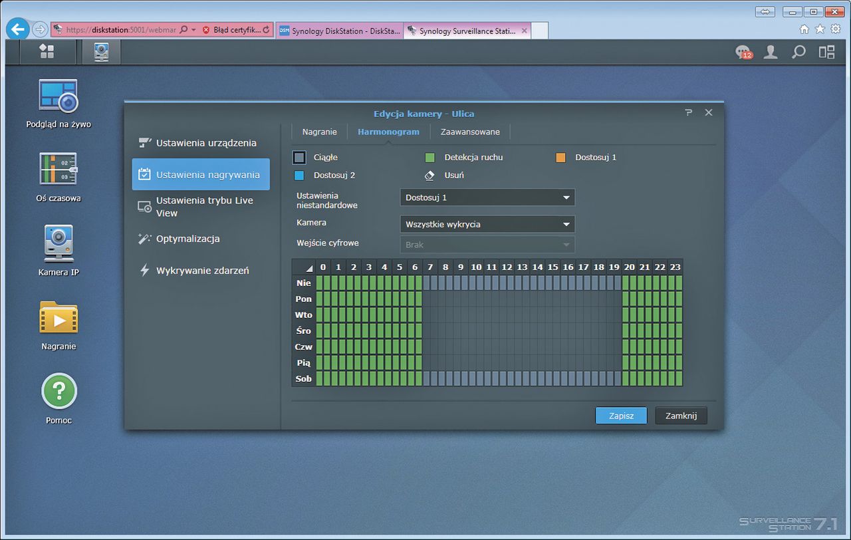Select hour 23 column header
Screen dimensions: 851x540
tap(675, 267)
